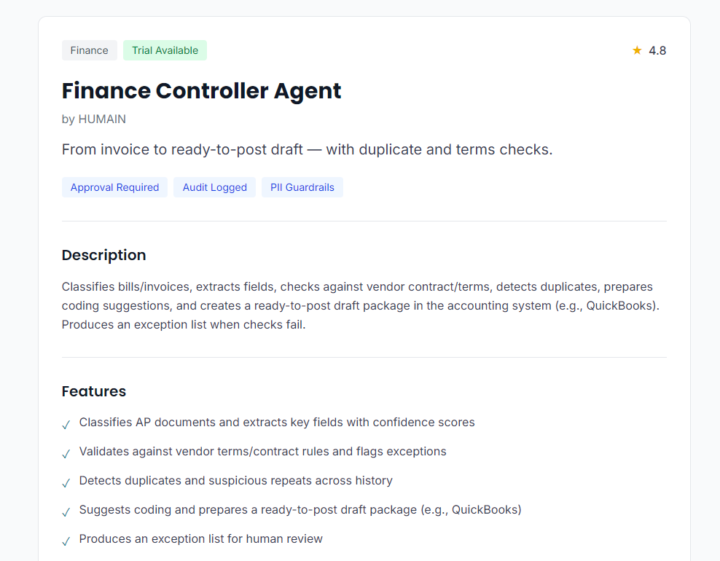Click the feature text about human review

(200, 539)
